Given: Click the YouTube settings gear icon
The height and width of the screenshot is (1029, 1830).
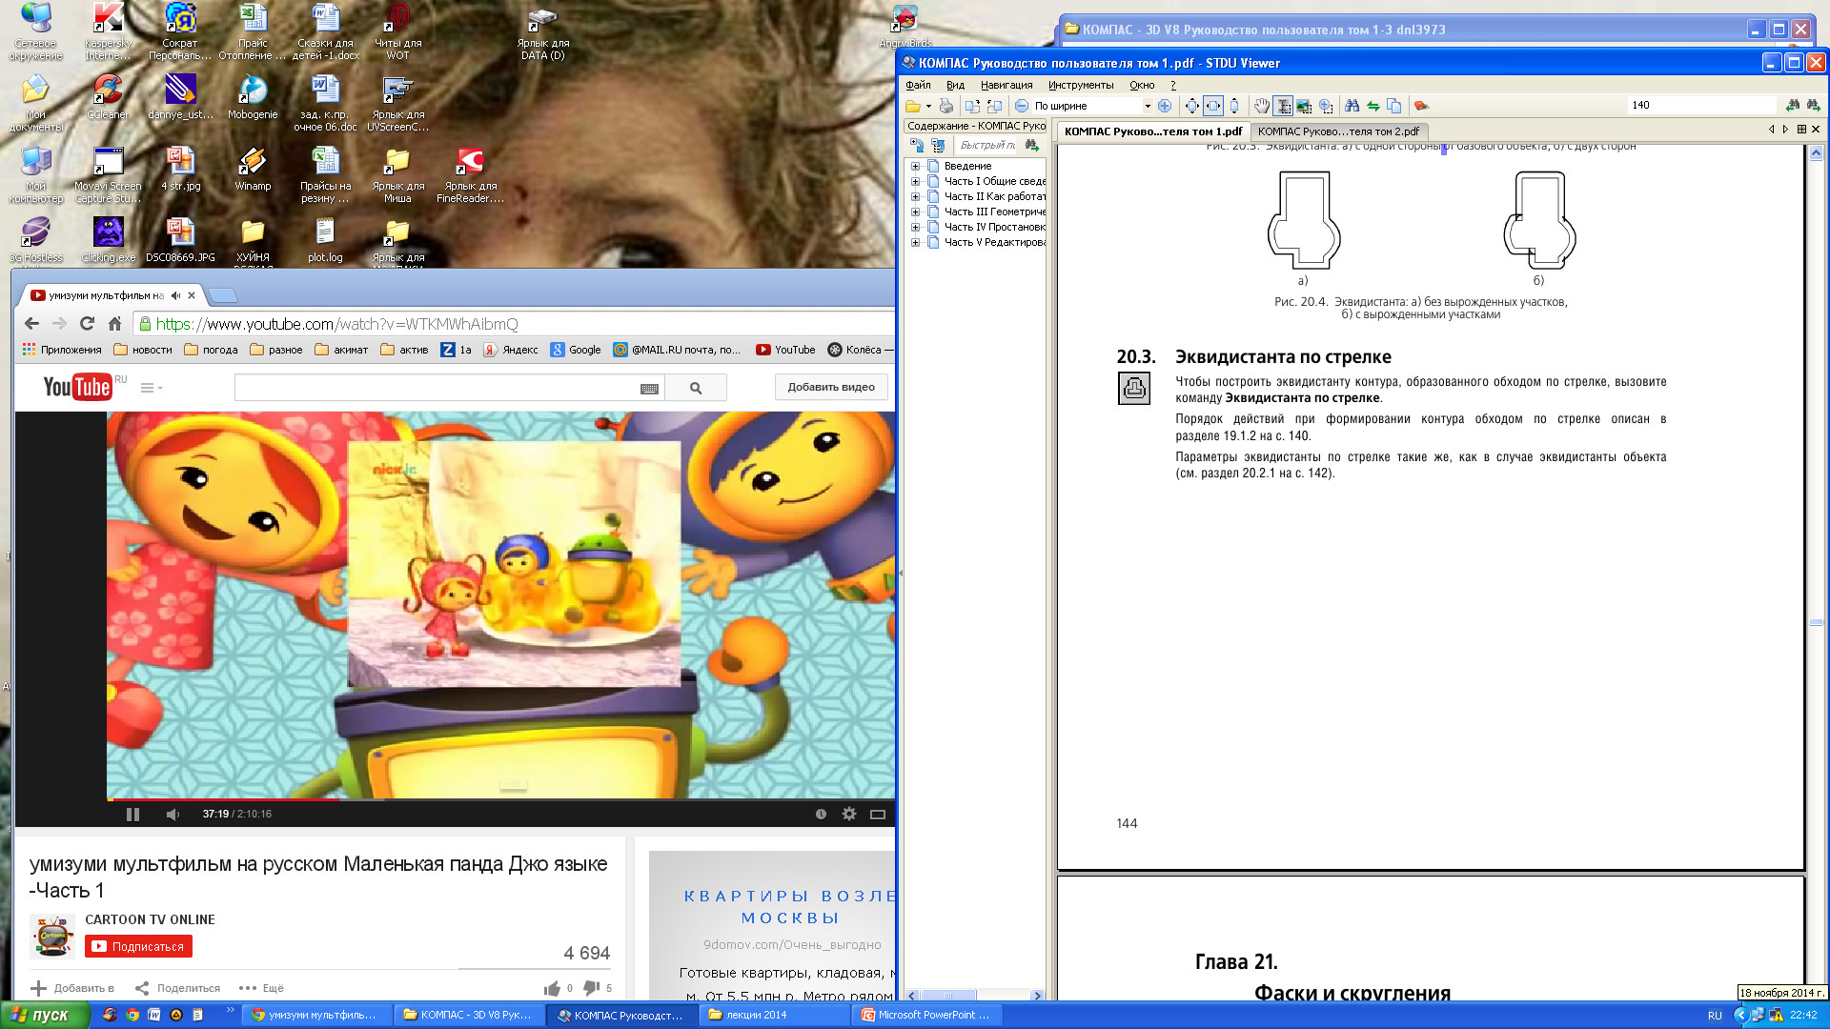Looking at the screenshot, I should click(x=849, y=814).
